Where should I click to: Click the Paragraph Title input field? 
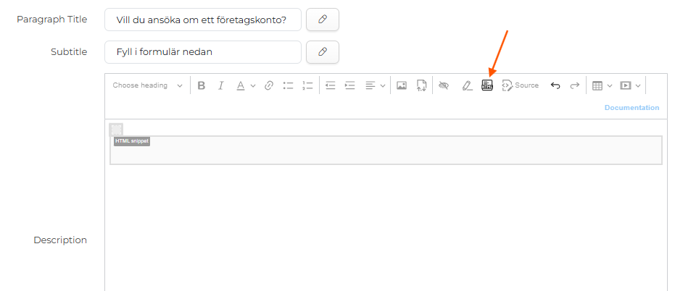[203, 20]
